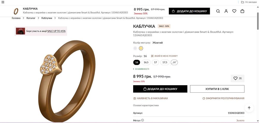Go to Каблучки breadcrumb
Screen dimensions: 259x123
pyautogui.click(x=47, y=18)
